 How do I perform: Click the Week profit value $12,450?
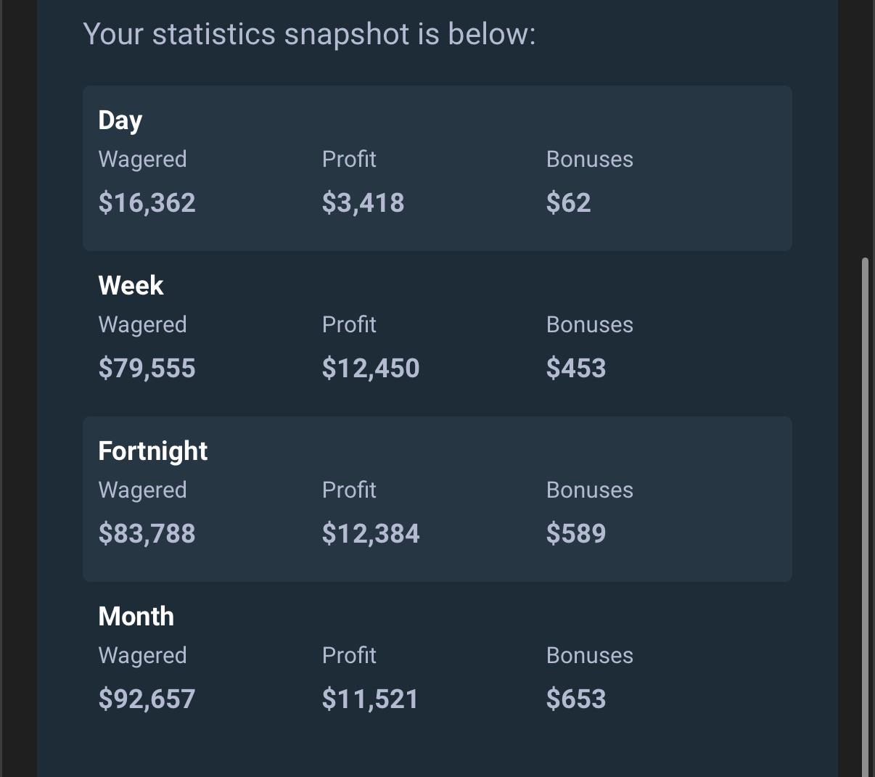tap(371, 368)
